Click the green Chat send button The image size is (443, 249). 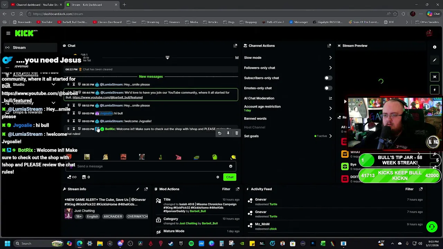(230, 177)
